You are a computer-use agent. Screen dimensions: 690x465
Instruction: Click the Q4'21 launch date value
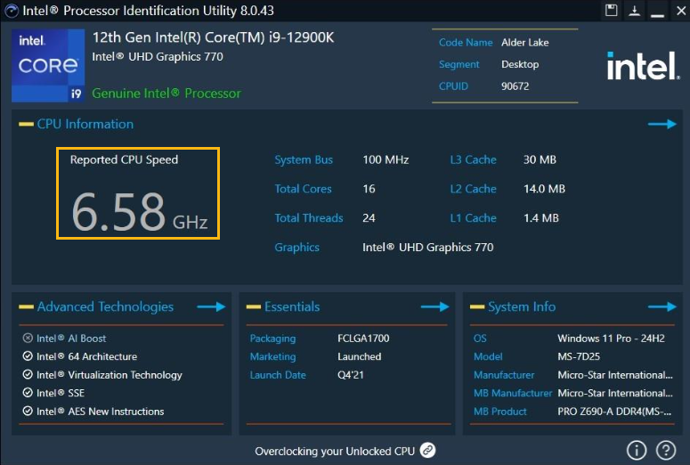[351, 375]
